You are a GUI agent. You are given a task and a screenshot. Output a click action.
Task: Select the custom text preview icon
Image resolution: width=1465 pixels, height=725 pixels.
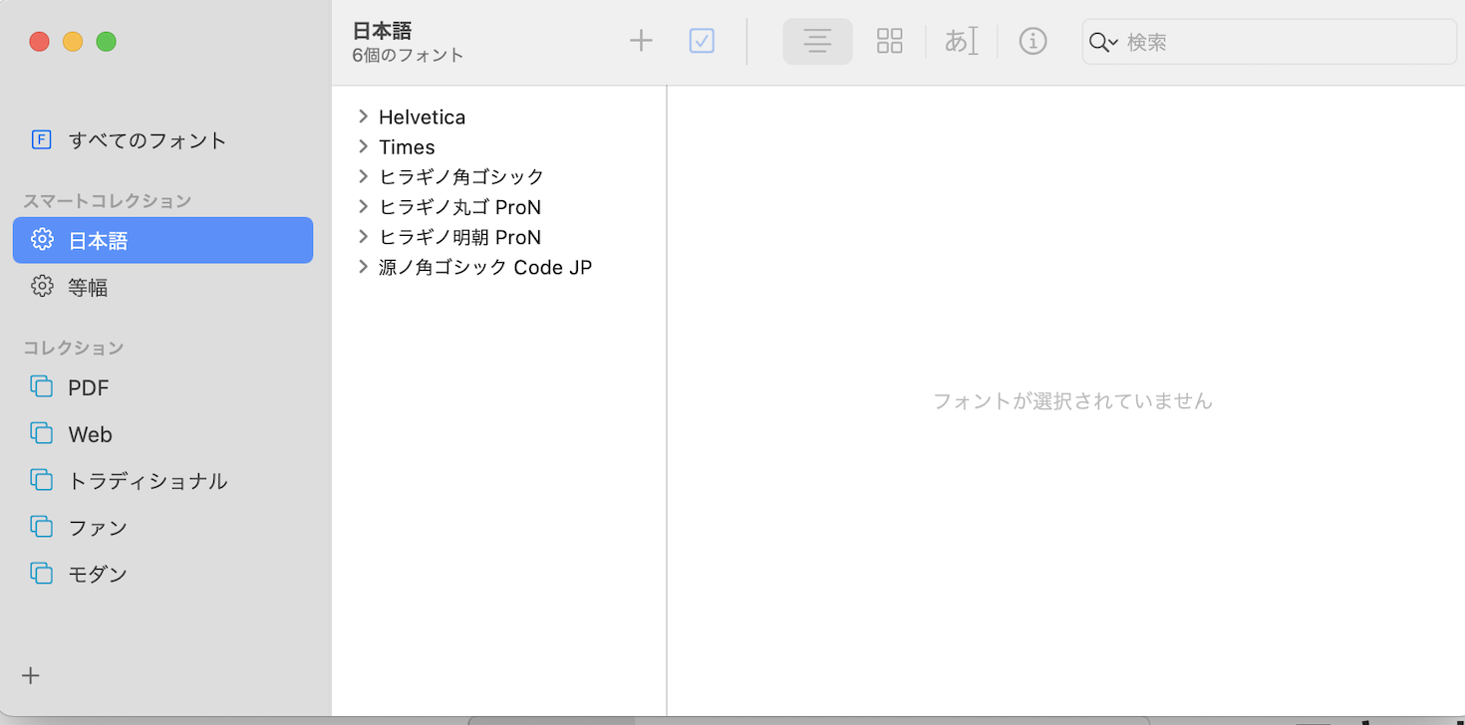tap(961, 41)
